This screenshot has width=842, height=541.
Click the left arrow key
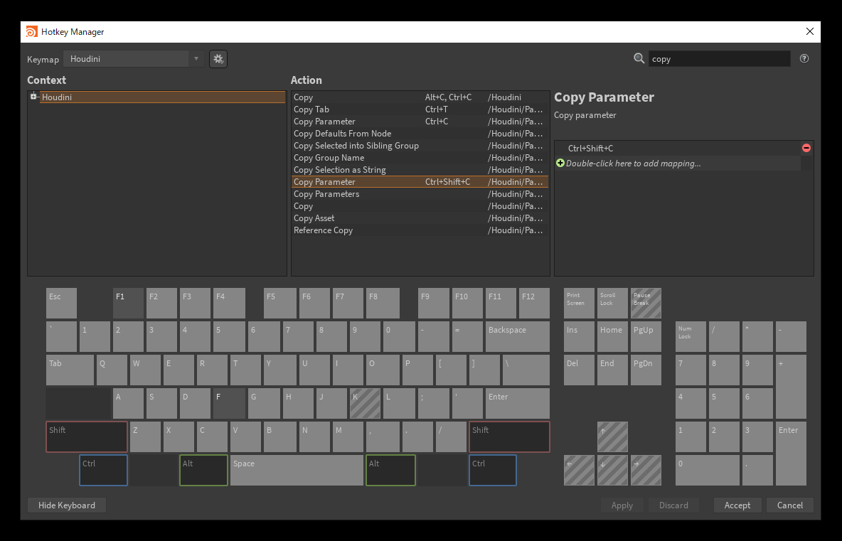(579, 470)
